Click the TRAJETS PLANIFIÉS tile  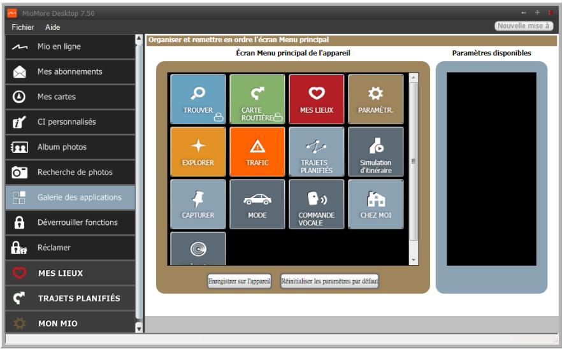click(317, 151)
